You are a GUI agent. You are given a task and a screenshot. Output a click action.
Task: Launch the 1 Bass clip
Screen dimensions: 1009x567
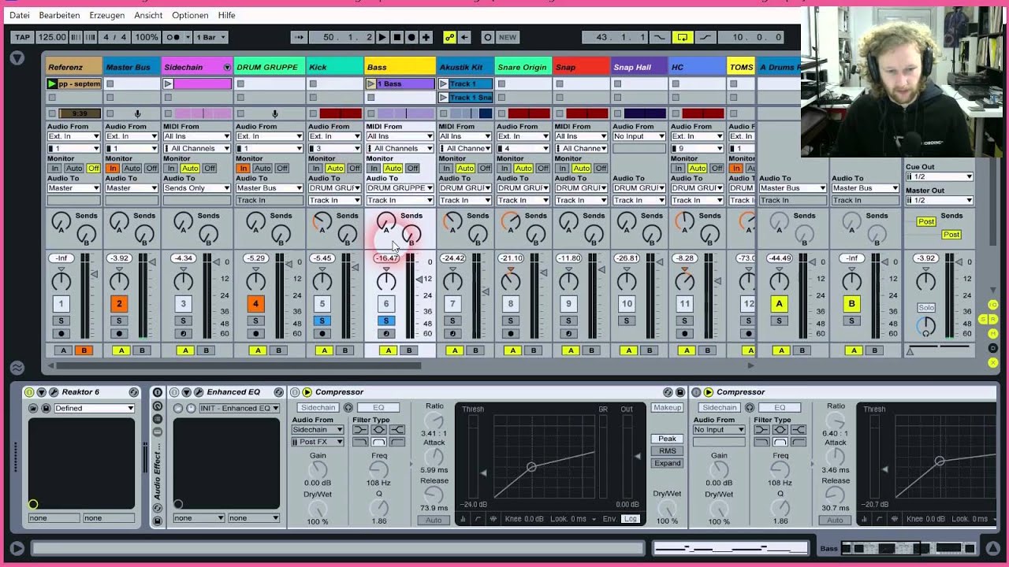[370, 83]
